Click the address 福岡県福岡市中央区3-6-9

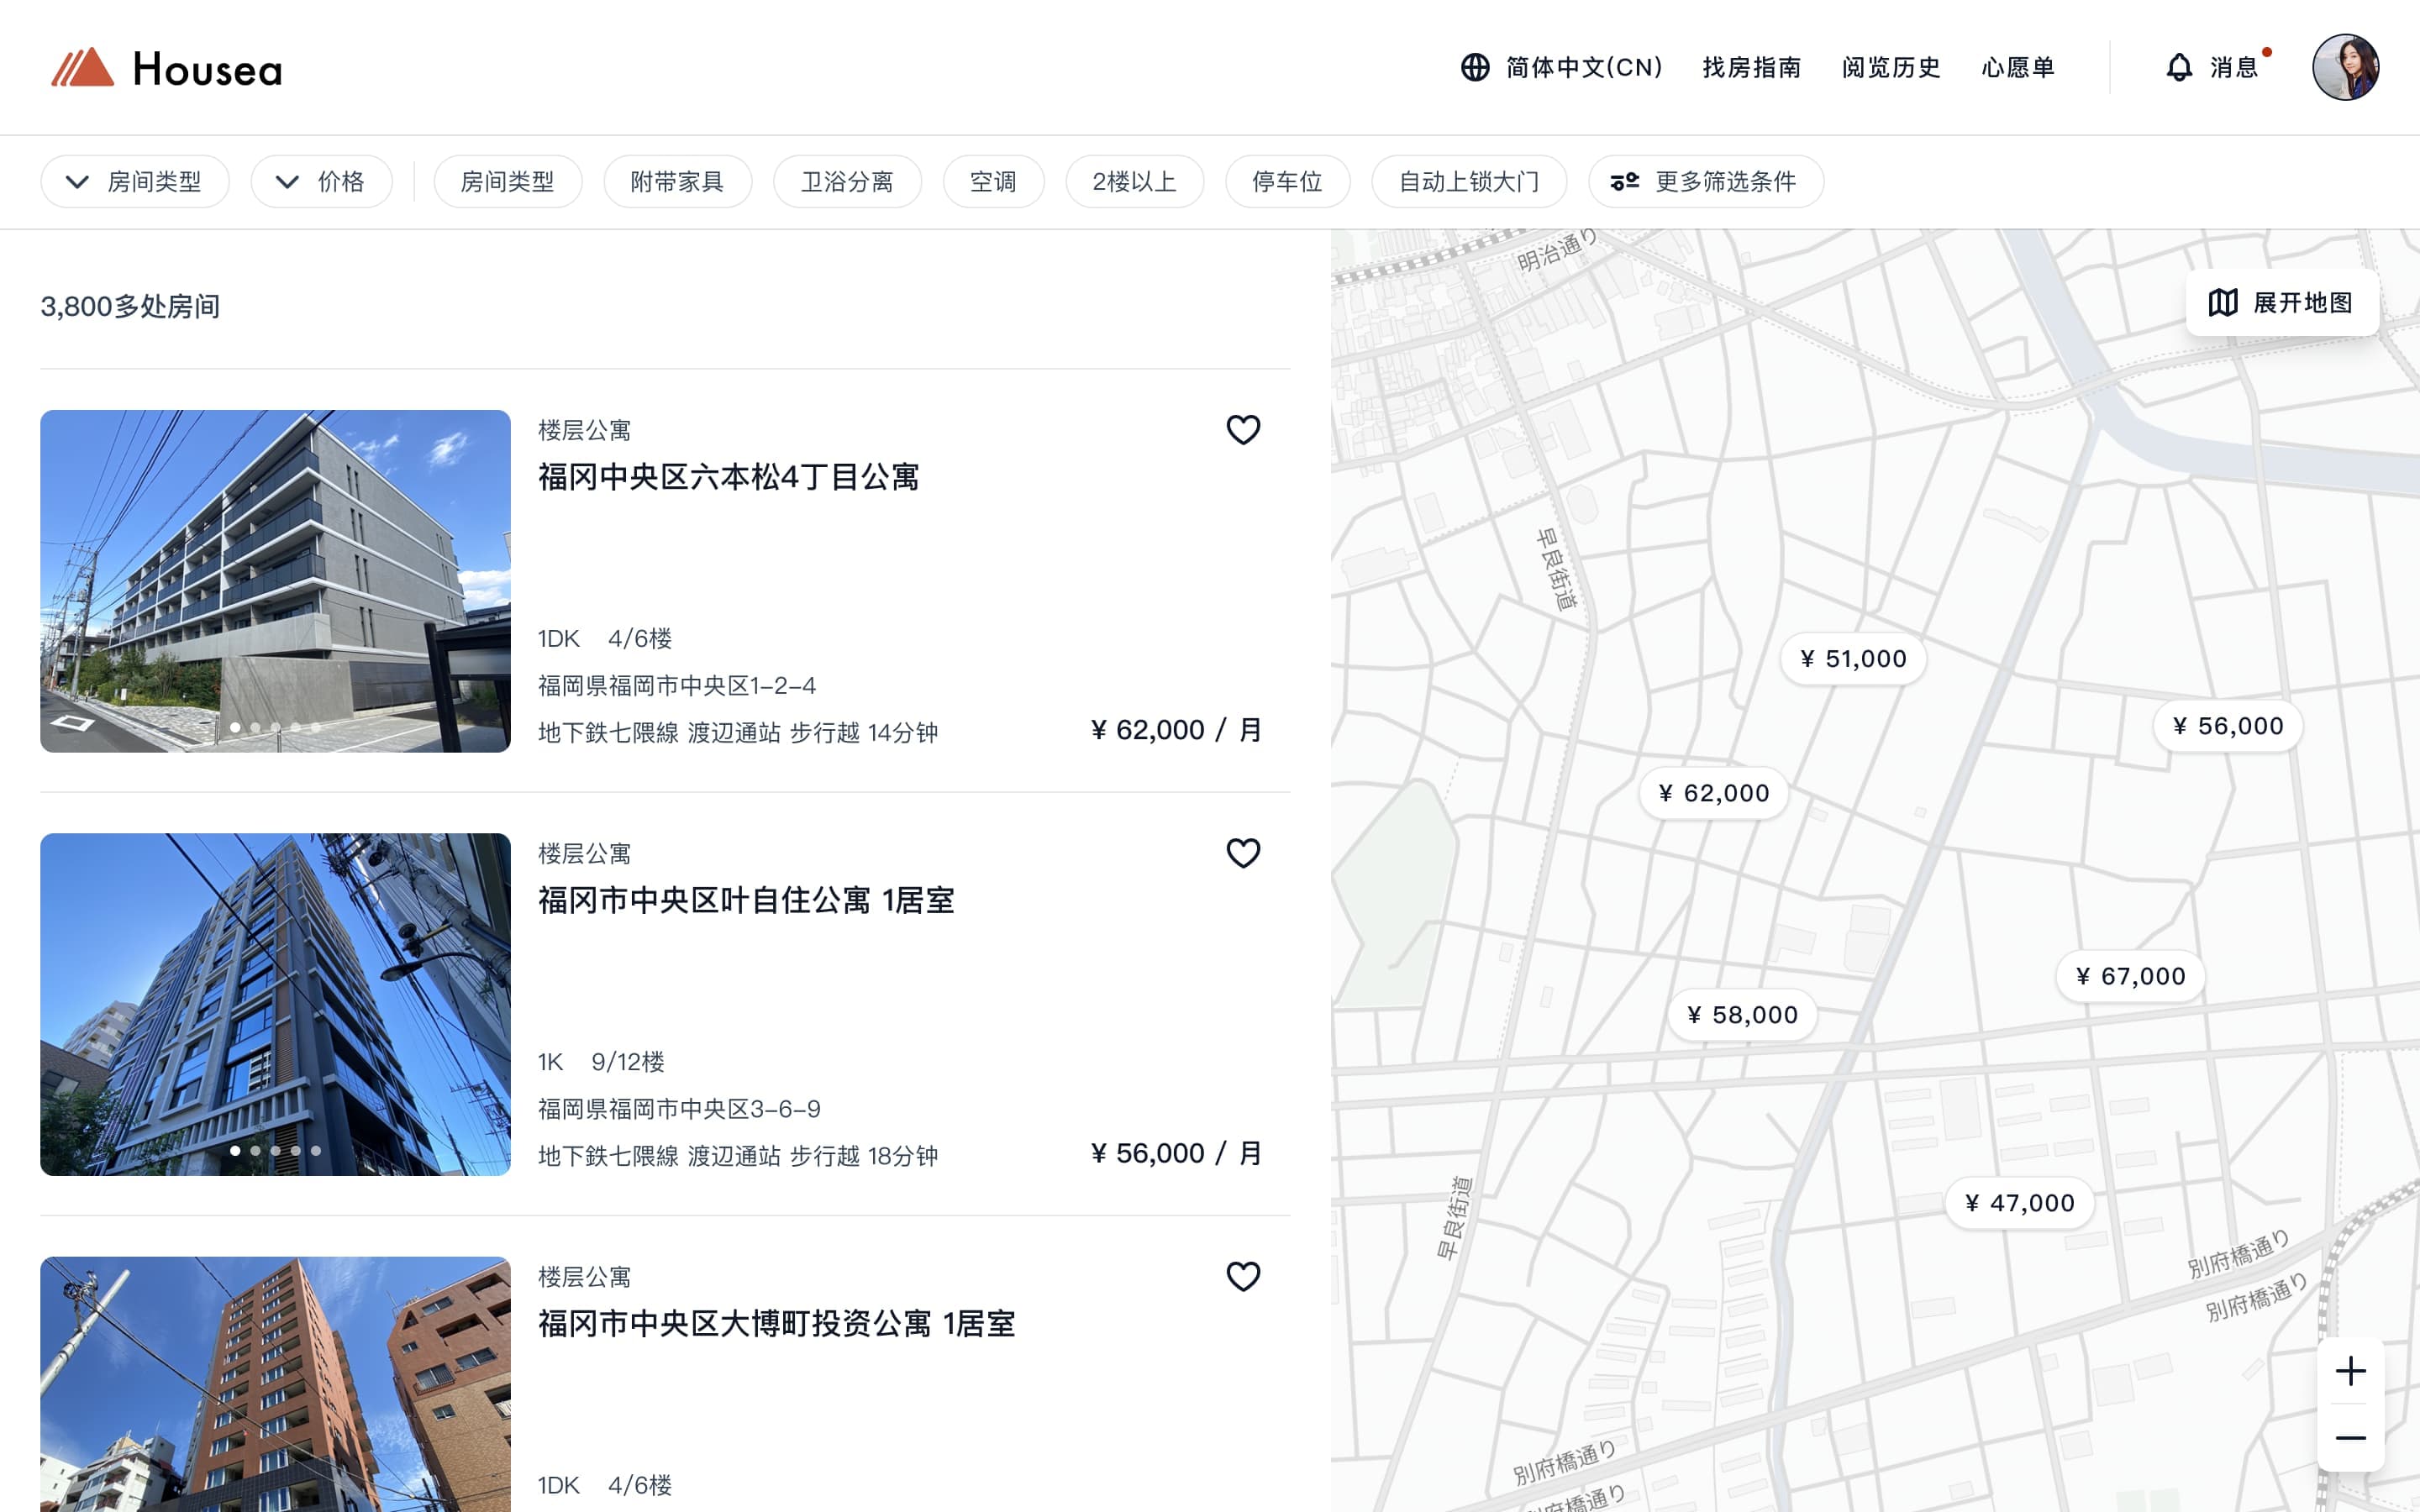680,1108
